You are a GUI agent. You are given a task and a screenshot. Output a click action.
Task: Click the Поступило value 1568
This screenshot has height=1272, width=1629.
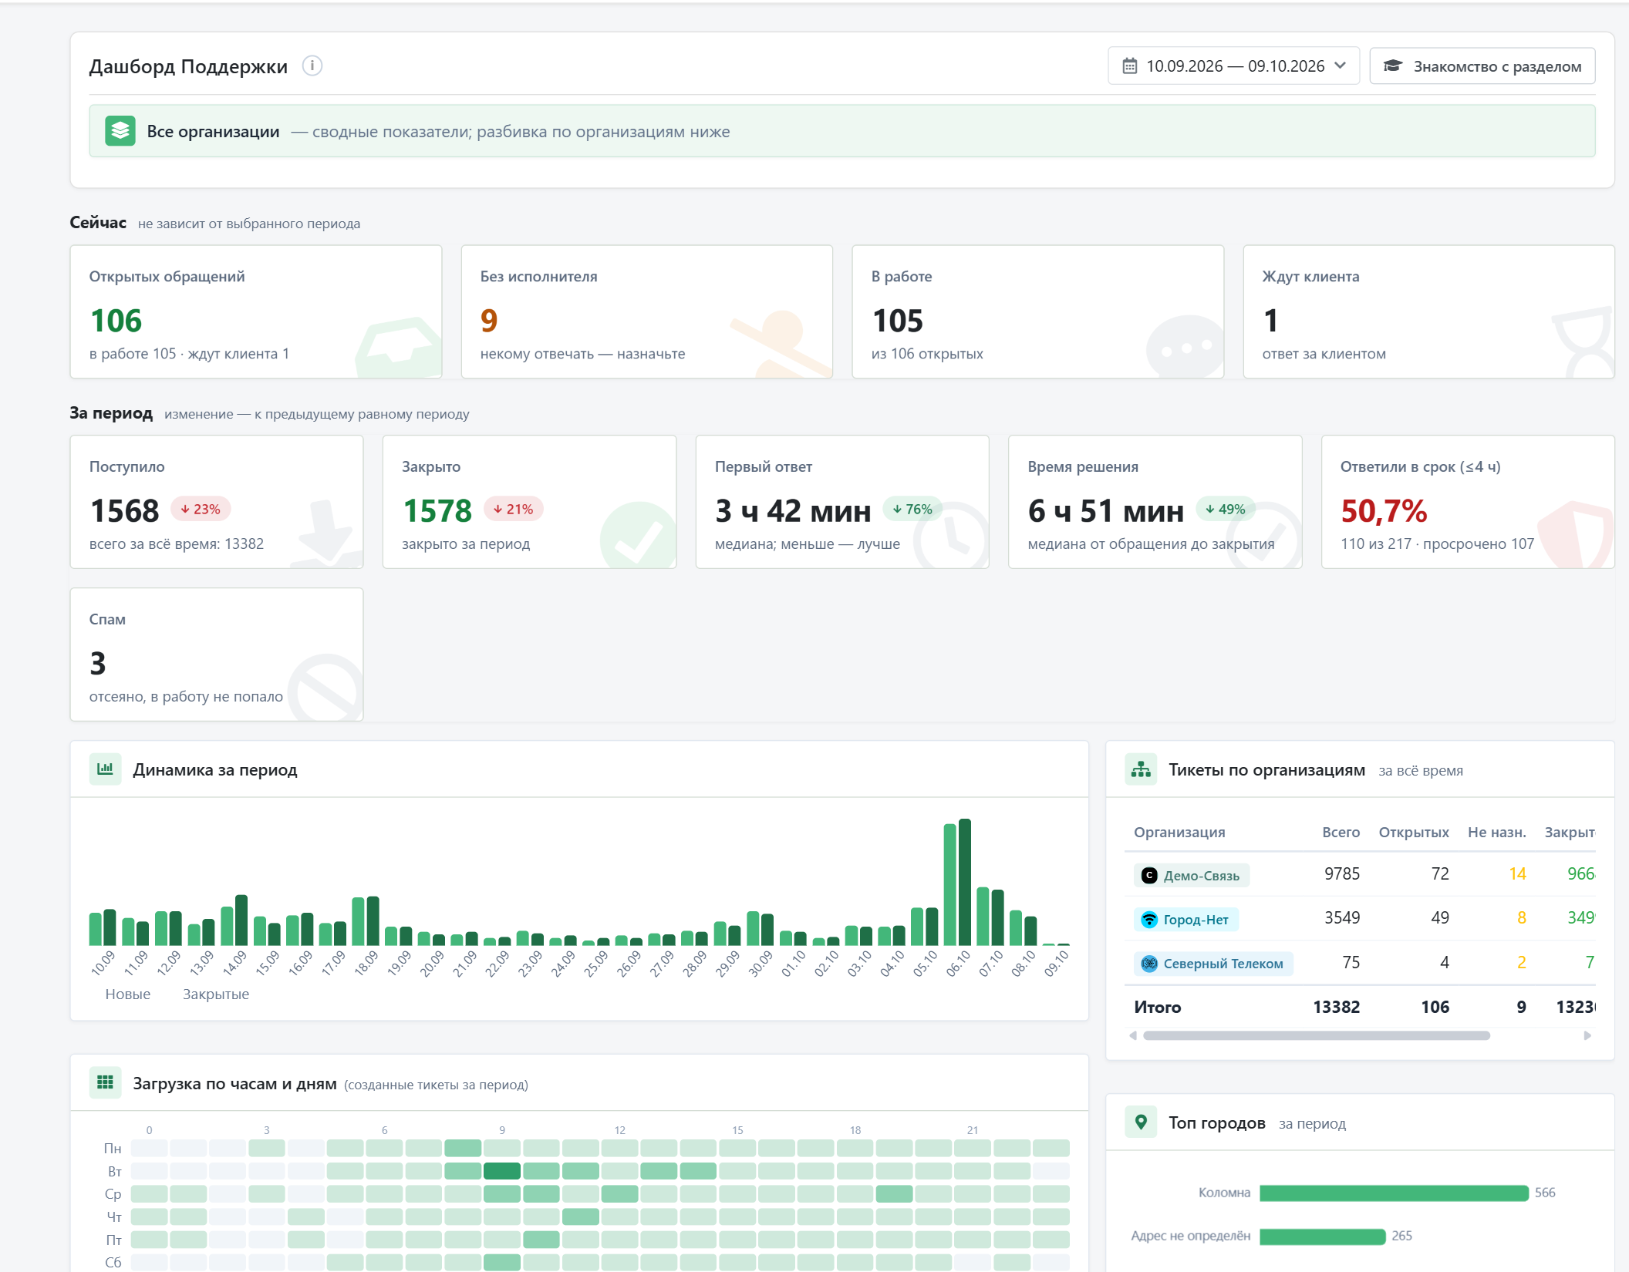point(124,510)
